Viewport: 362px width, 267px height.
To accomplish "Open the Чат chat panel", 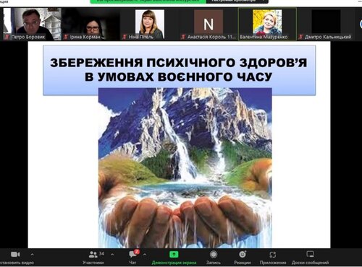I will pos(132,258).
